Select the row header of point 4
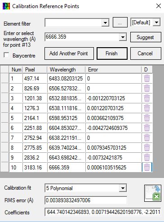 [4, 108]
